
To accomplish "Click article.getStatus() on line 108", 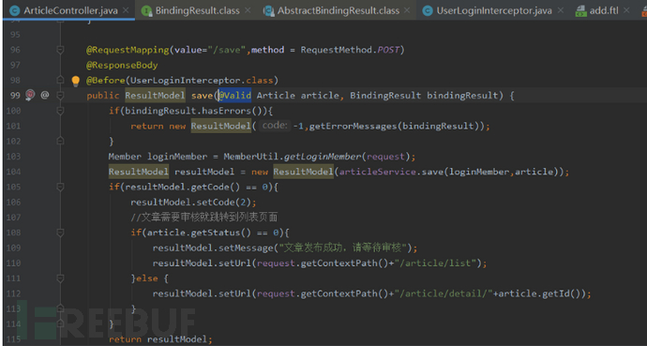I will [199, 233].
